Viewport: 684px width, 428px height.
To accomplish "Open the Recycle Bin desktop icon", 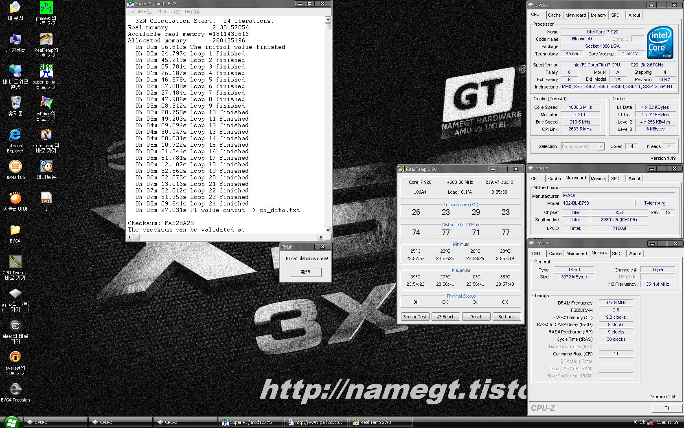I will 15,106.
